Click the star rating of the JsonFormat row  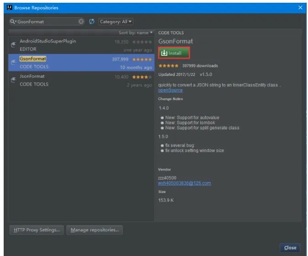click(142, 77)
